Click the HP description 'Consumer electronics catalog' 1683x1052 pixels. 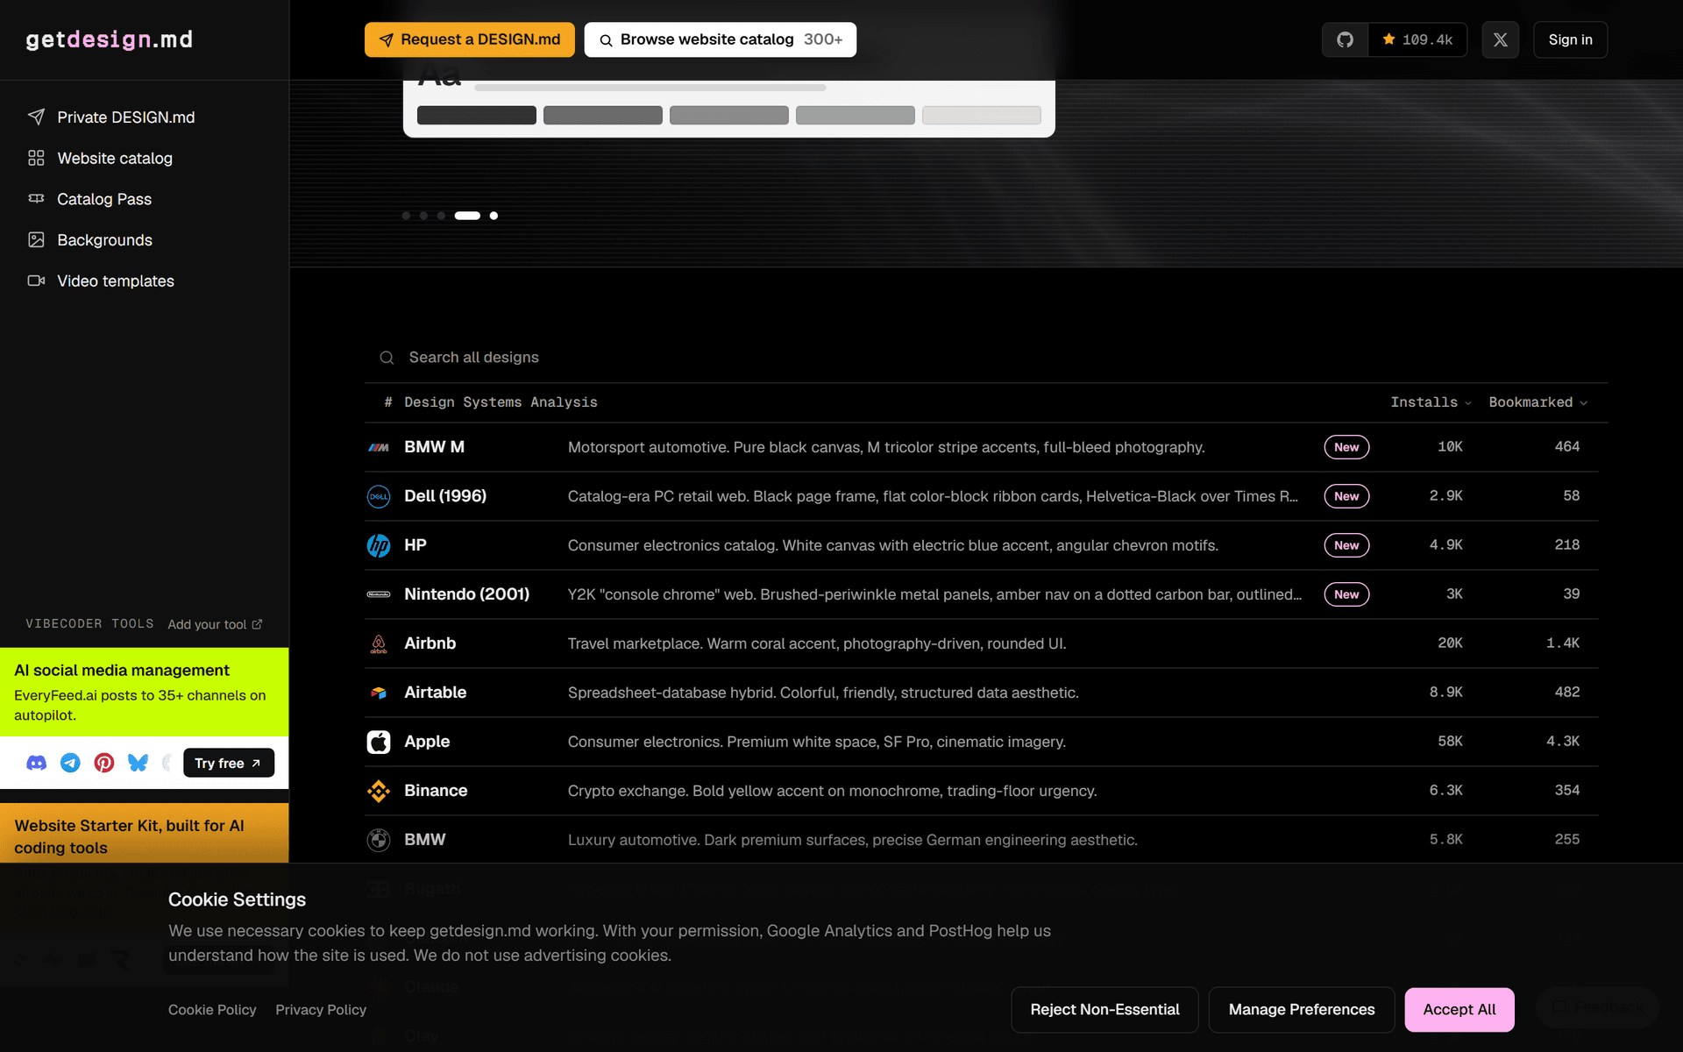coord(893,545)
